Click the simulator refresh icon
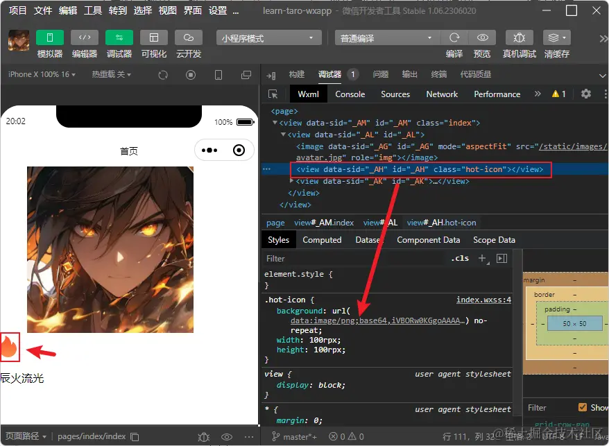 (163, 75)
